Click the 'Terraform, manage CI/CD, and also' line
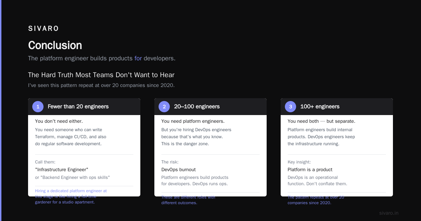 tap(71, 137)
